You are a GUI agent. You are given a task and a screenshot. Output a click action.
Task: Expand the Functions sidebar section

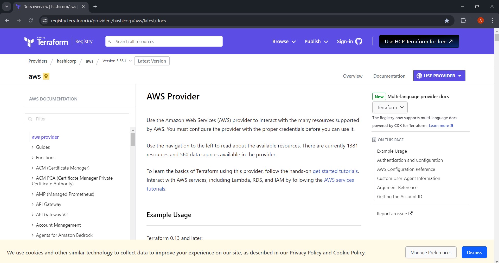[33, 158]
